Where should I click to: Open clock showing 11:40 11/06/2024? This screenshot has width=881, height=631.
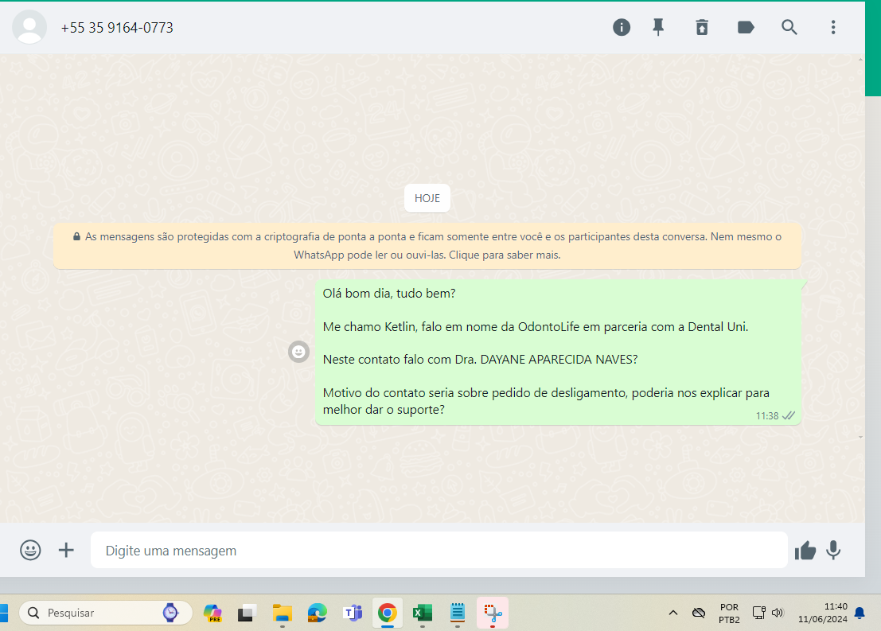[x=823, y=613]
